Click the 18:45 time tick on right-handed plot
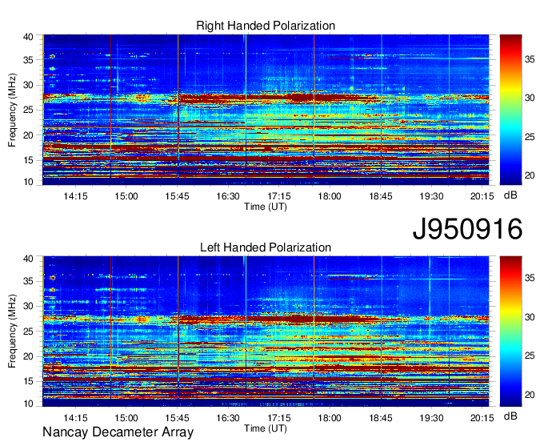The width and height of the screenshot is (544, 442). tap(381, 196)
